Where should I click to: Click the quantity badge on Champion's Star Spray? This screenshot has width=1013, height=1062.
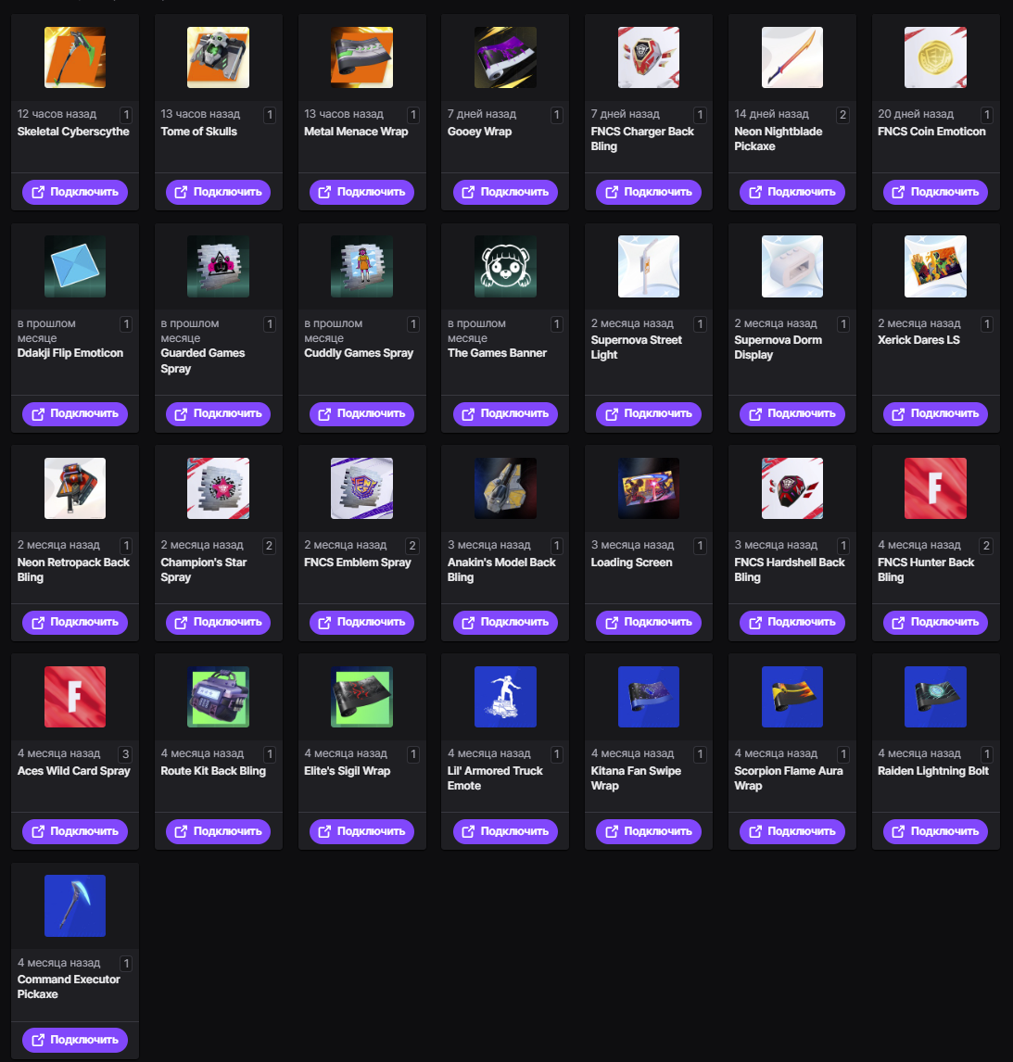click(x=269, y=546)
